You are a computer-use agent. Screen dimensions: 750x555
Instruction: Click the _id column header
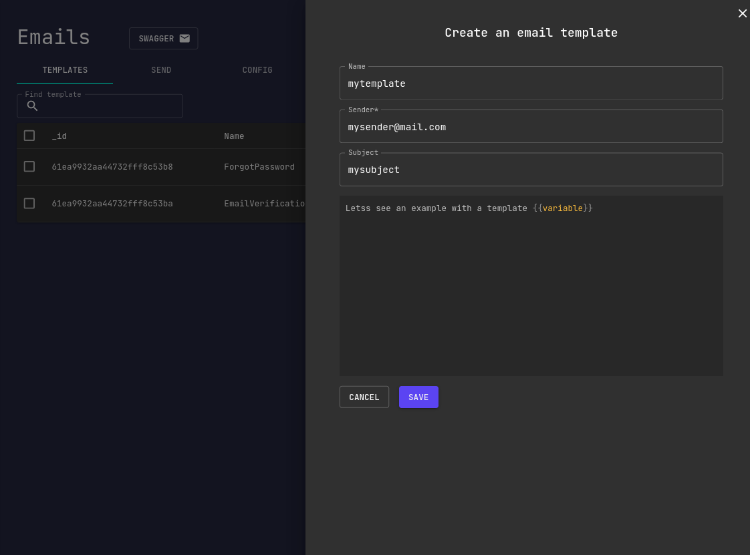[x=59, y=136]
